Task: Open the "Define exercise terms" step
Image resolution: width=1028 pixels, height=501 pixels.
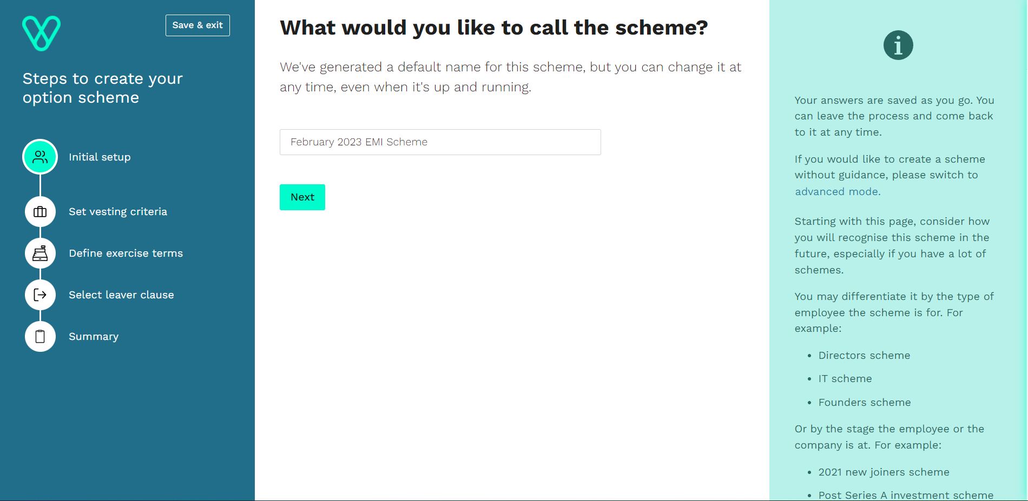Action: pyautogui.click(x=126, y=253)
